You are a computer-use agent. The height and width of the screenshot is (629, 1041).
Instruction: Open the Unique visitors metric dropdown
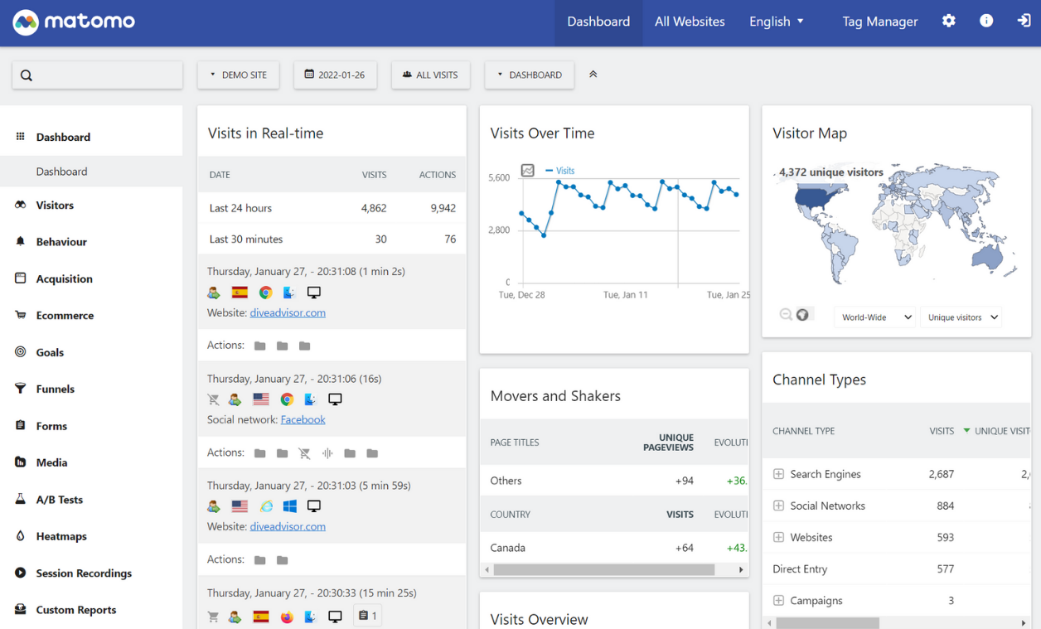961,317
